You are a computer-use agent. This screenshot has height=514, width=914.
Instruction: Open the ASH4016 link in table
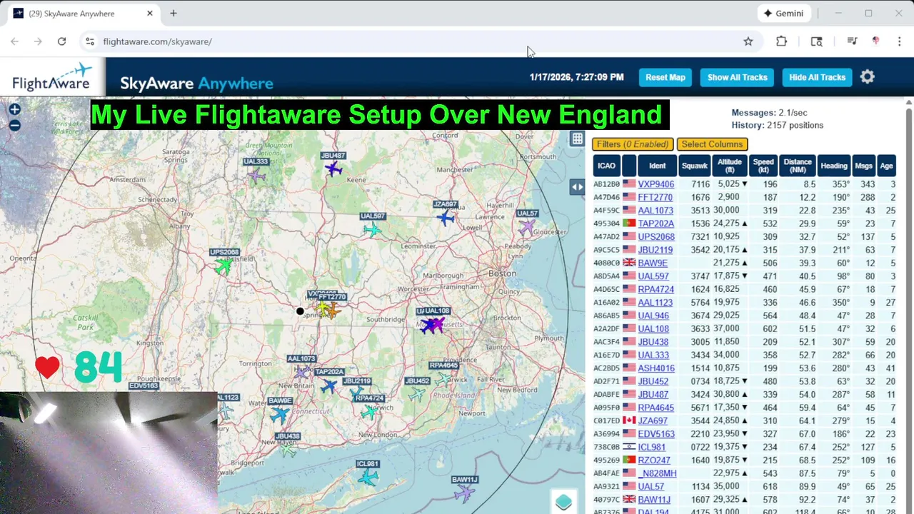(656, 368)
